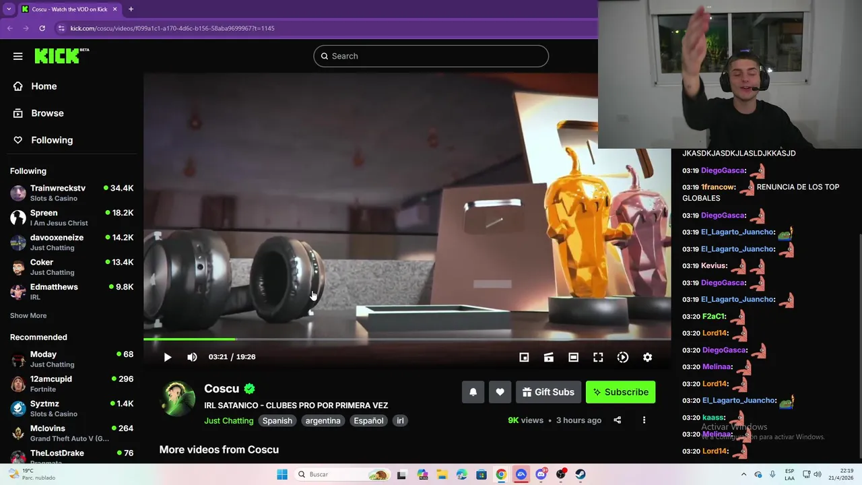The image size is (862, 485).
Task: Toggle theater mode in player
Action: 573,357
